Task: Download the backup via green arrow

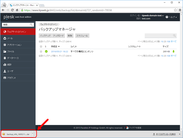Action: click(174, 51)
